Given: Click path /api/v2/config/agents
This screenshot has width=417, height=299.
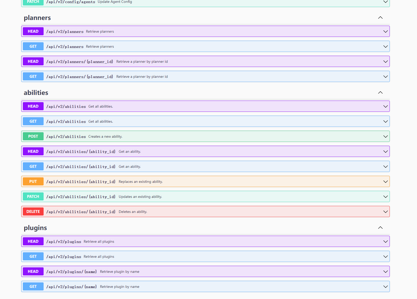Looking at the screenshot, I should pyautogui.click(x=71, y=2).
